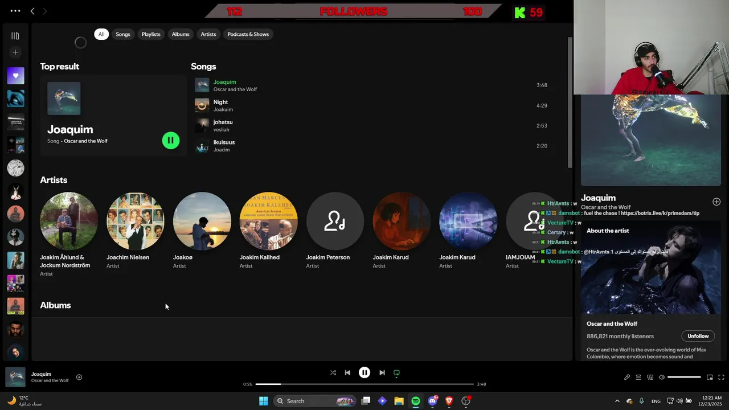Open the ENG language switcher
Viewport: 729px width, 410px height.
656,401
